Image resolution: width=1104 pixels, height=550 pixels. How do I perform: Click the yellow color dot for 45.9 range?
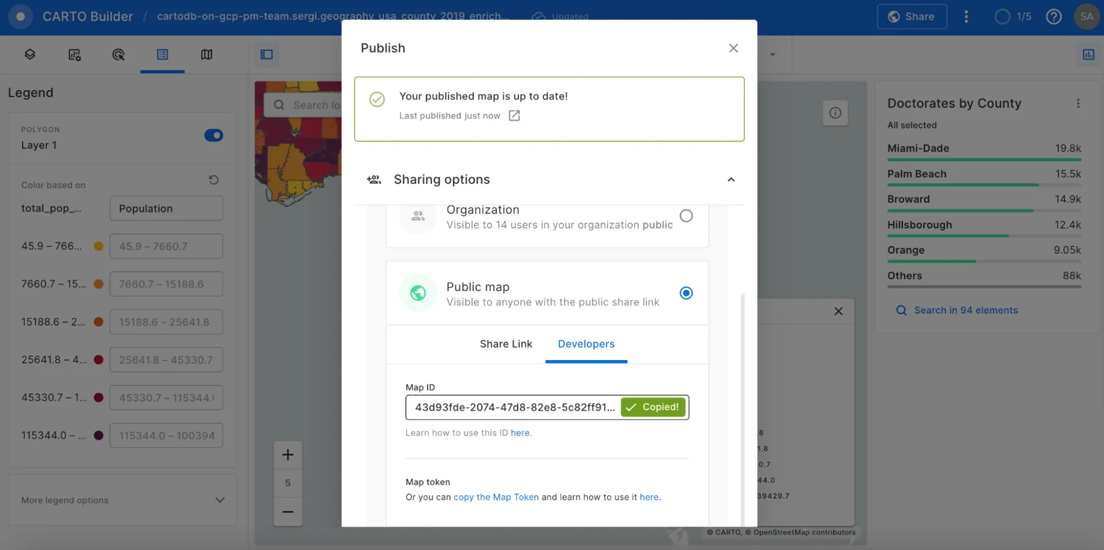(x=98, y=246)
